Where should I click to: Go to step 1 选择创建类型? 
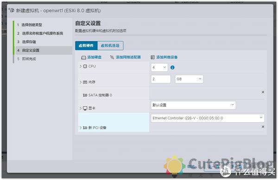click(32, 25)
